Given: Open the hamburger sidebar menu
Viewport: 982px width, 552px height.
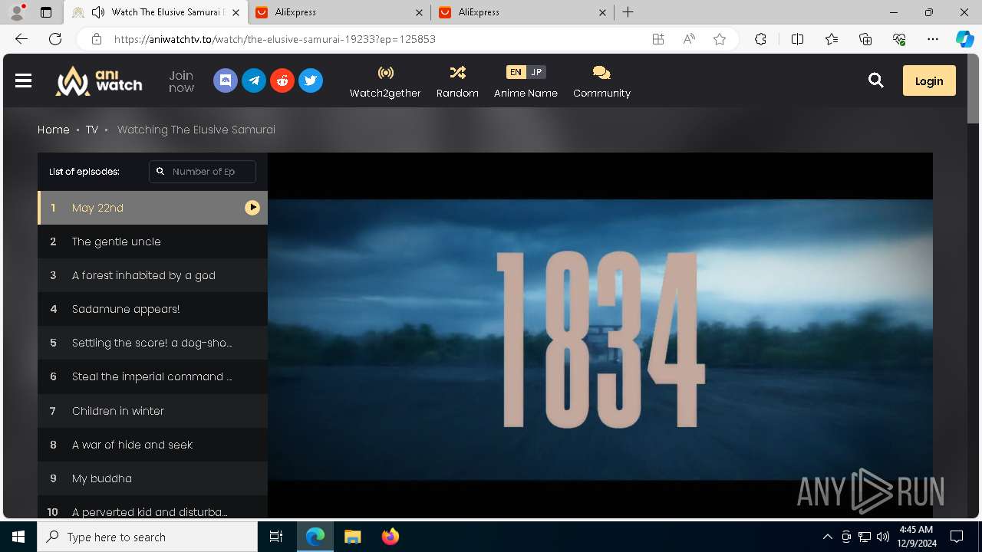Looking at the screenshot, I should [23, 80].
